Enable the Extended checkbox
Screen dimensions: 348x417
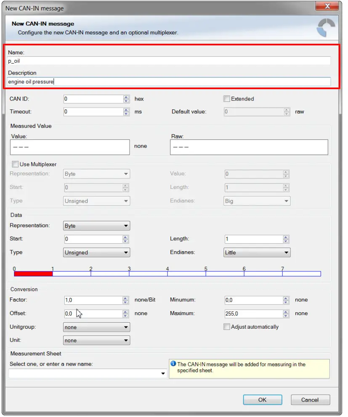coord(226,98)
